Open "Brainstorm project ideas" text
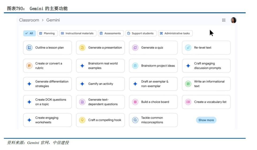 click(x=158, y=66)
